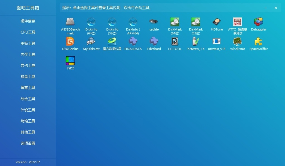The image size is (285, 166).
Task: Select the DiskGenius icon
Action: [70, 41]
